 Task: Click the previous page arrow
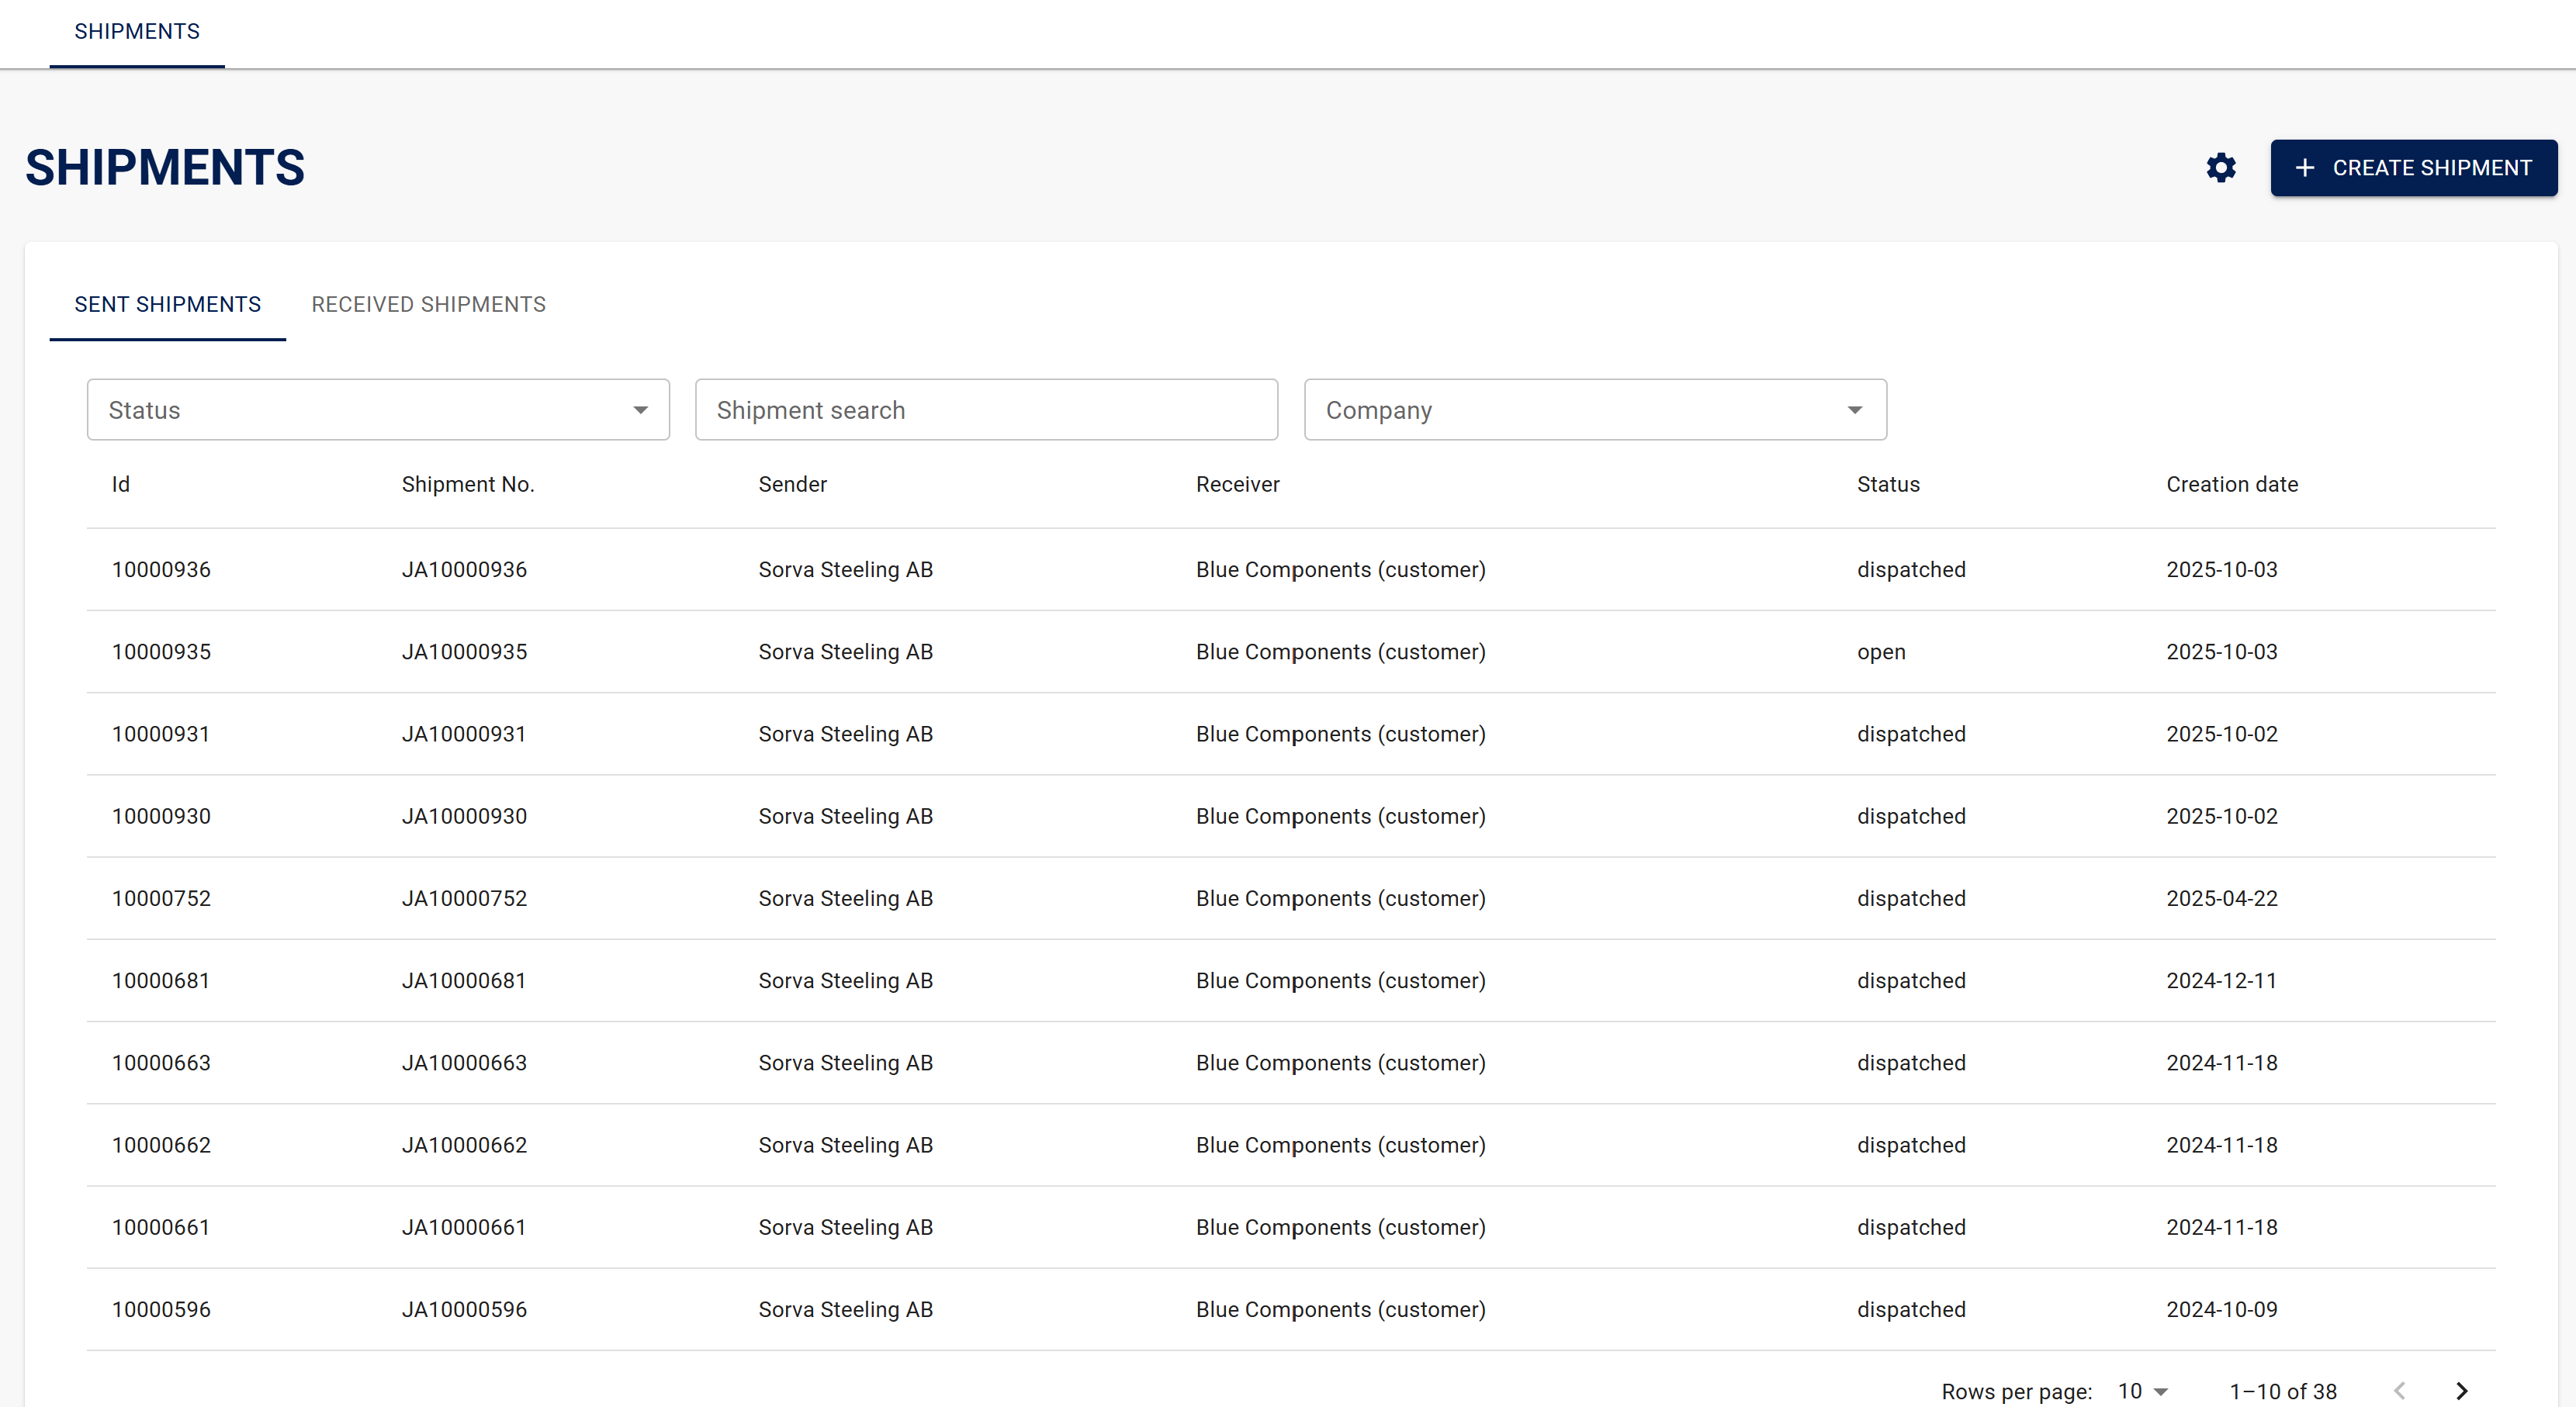2399,1390
